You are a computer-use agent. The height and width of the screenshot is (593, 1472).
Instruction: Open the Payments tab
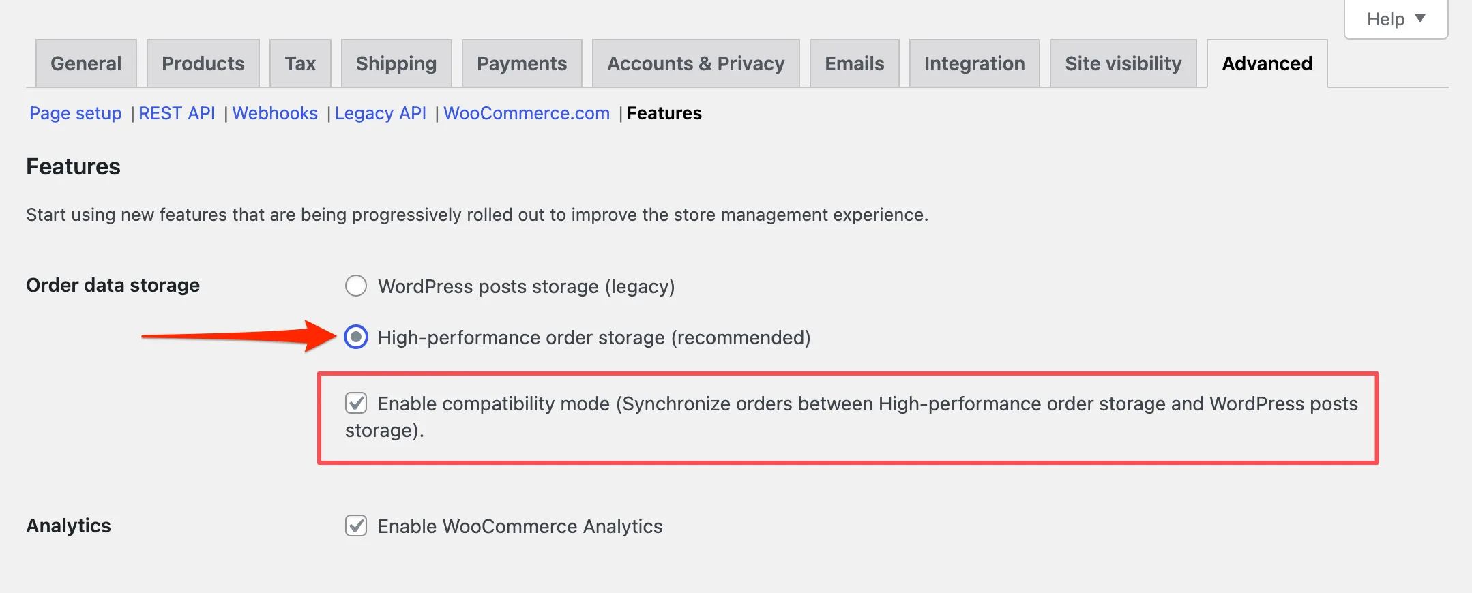522,63
